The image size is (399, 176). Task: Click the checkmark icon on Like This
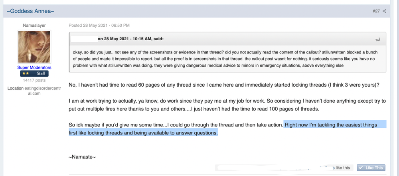[361, 168]
